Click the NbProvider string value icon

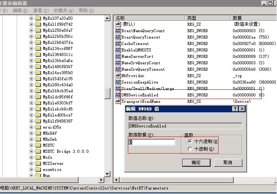118,76
